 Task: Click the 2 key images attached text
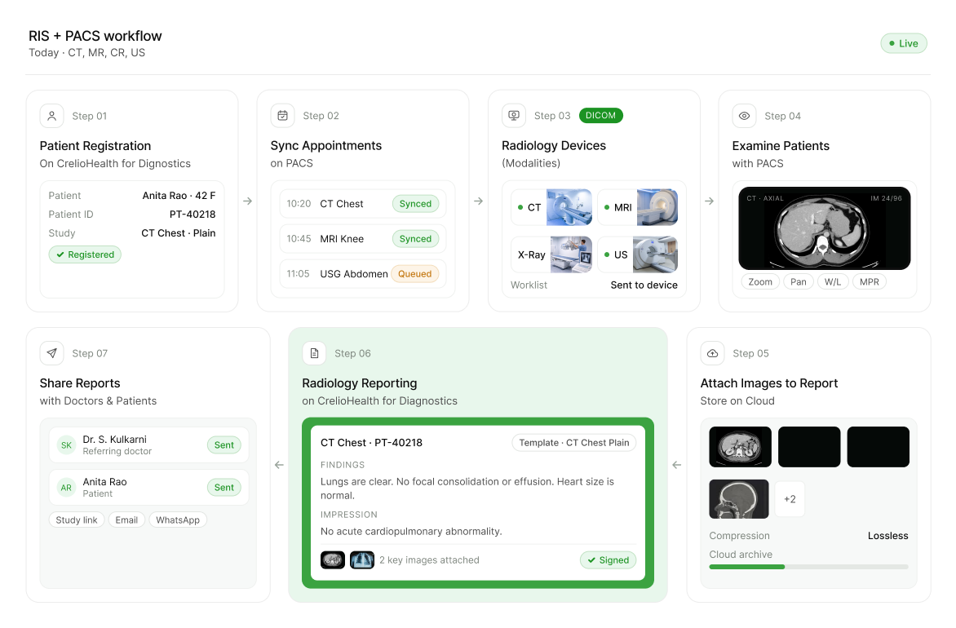[x=429, y=560]
